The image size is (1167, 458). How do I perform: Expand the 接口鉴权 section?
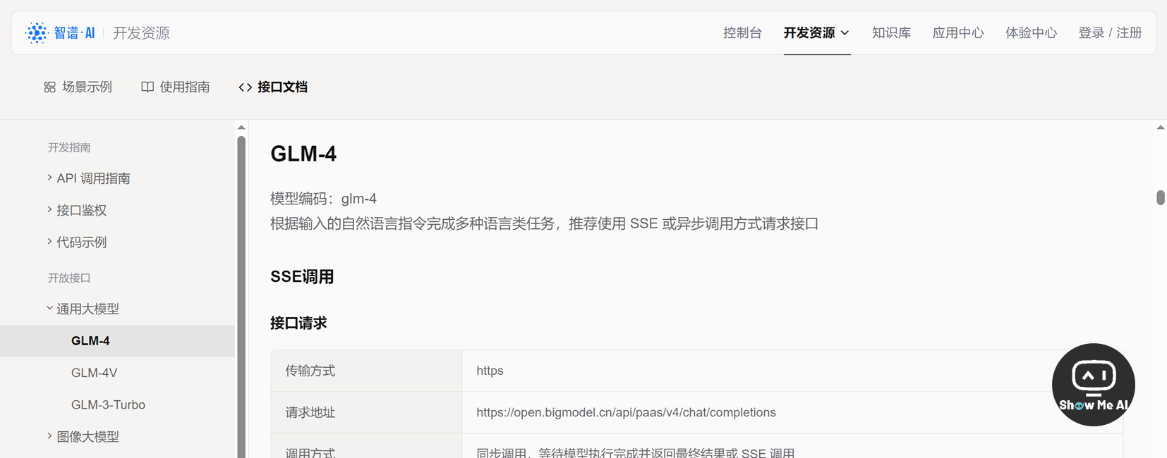[49, 209]
